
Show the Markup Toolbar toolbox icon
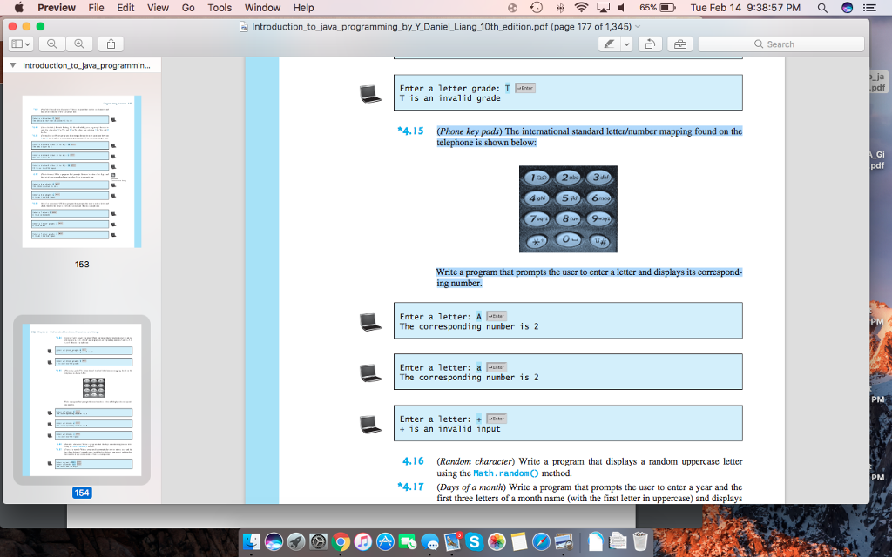680,44
